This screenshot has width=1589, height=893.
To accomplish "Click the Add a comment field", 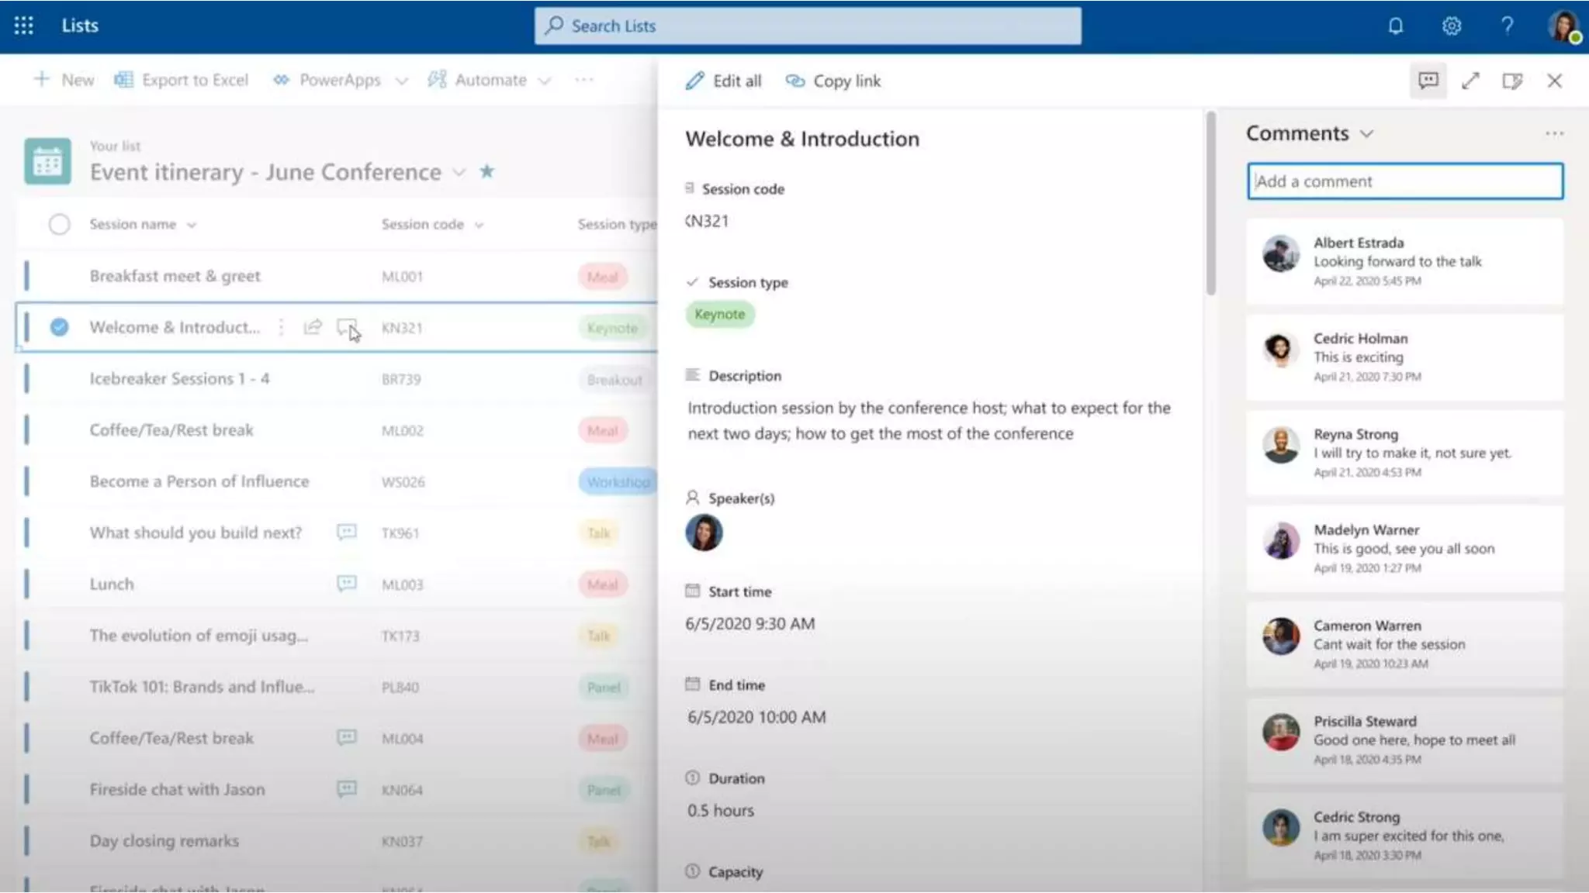I will click(x=1404, y=181).
